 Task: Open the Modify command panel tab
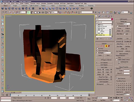99,16
